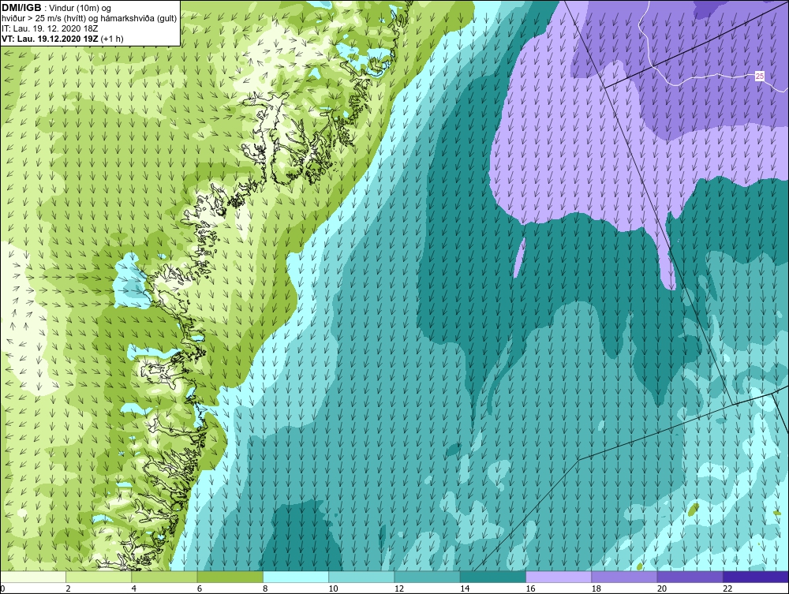
Task: Click the 'DMI/IGB' title text
Action: click(21, 8)
